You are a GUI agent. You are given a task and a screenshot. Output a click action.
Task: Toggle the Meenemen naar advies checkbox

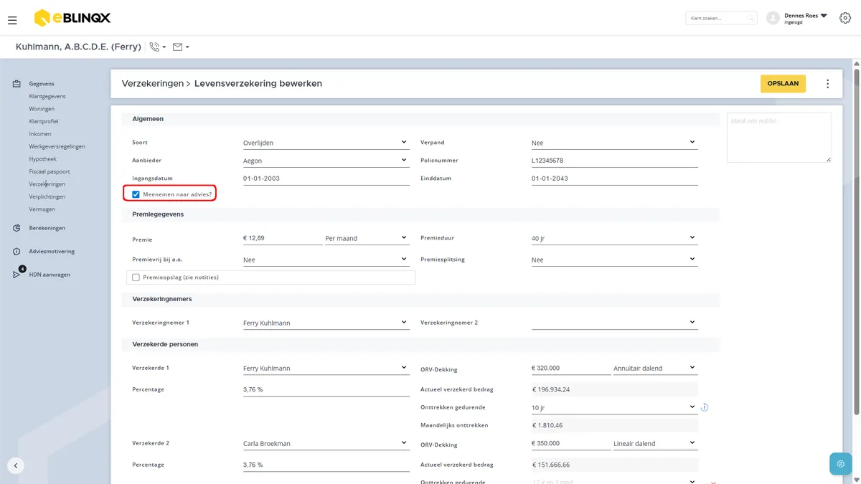(136, 194)
